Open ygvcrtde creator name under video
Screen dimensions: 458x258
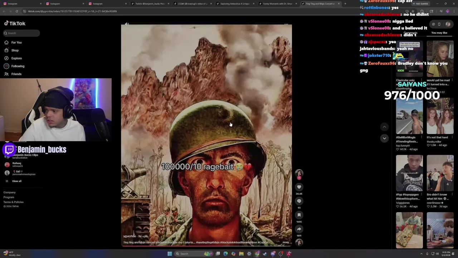pyautogui.click(x=130, y=236)
